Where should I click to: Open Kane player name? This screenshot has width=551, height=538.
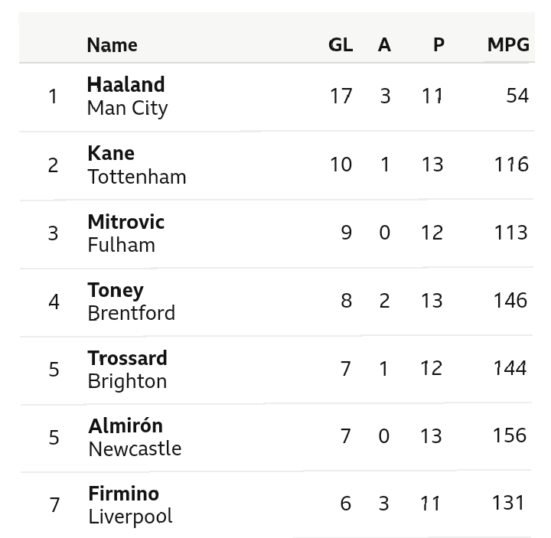tap(111, 154)
